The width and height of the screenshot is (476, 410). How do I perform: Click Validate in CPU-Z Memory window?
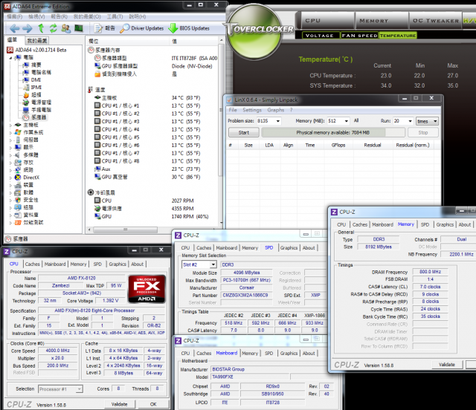coord(447,365)
